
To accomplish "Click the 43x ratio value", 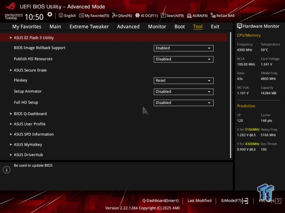I will click(240, 79).
